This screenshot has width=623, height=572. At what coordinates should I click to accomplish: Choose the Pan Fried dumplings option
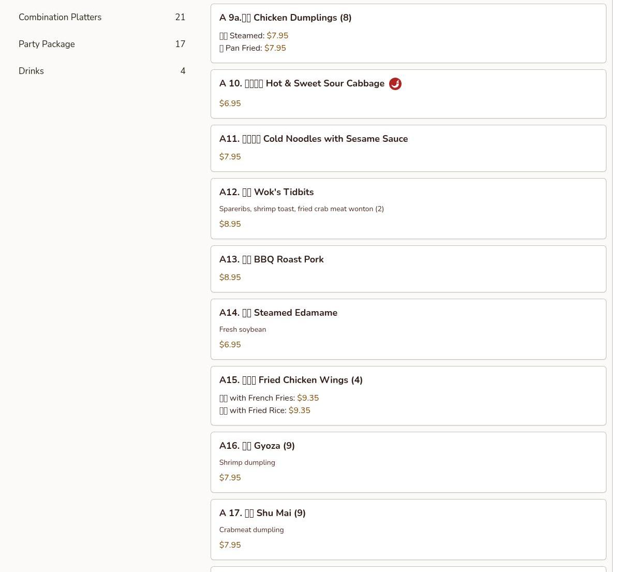coord(253,48)
